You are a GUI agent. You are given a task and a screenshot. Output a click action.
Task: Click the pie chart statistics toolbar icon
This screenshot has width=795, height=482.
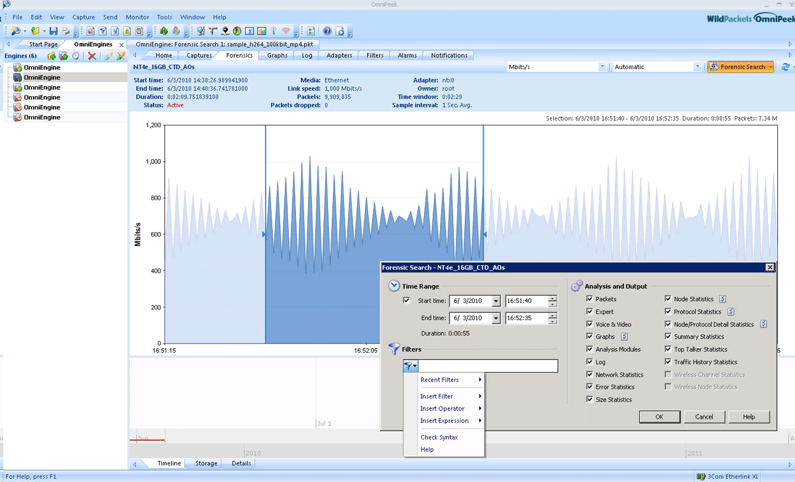[237, 31]
